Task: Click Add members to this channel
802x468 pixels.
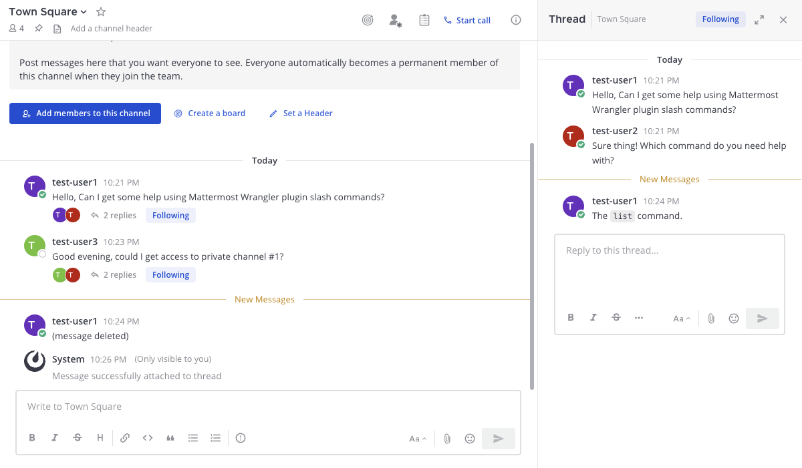Action: [x=85, y=113]
